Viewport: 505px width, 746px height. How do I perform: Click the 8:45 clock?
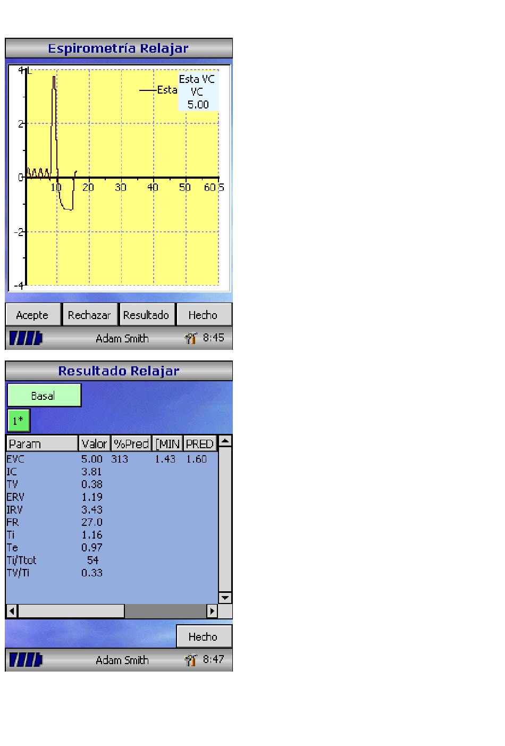point(214,338)
